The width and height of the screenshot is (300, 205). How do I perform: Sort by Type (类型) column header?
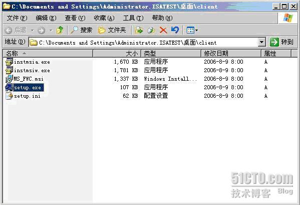point(171,54)
